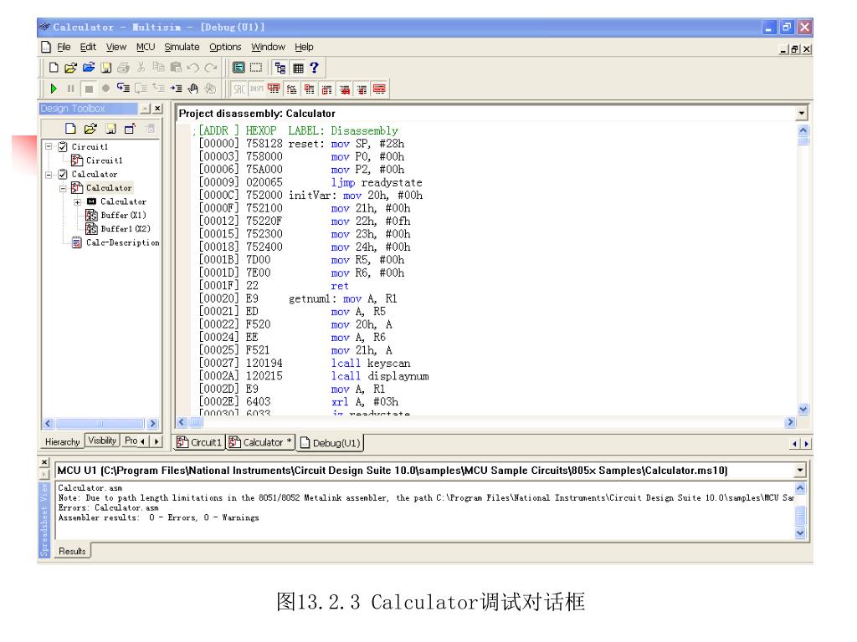Open the MCU U1 path dropdown
This screenshot has width=857, height=642.
click(x=800, y=470)
